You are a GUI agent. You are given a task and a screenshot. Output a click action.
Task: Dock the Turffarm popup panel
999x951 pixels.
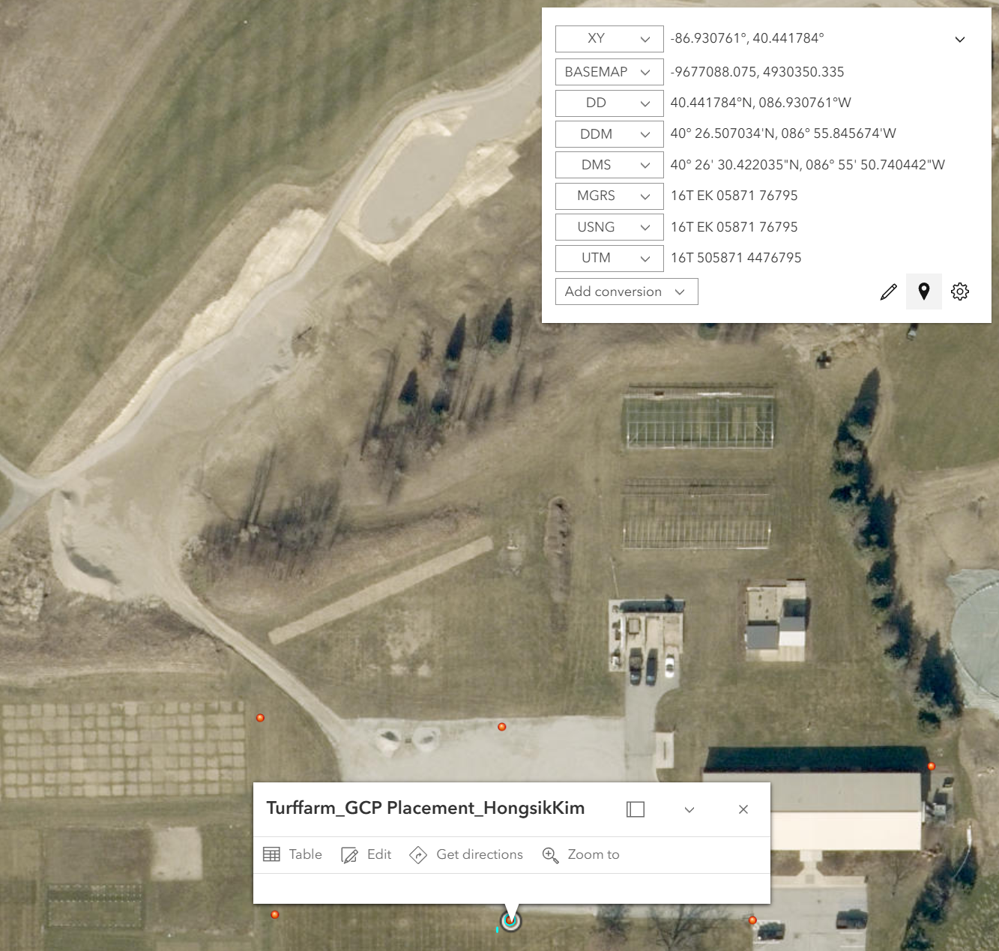(x=636, y=809)
